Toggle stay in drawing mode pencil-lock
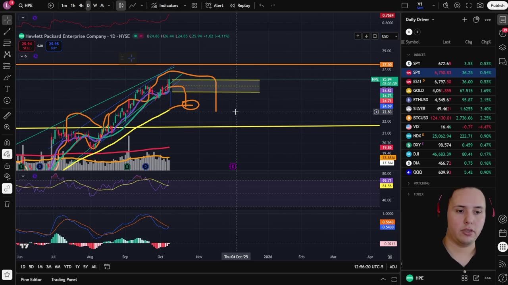 coord(7,154)
